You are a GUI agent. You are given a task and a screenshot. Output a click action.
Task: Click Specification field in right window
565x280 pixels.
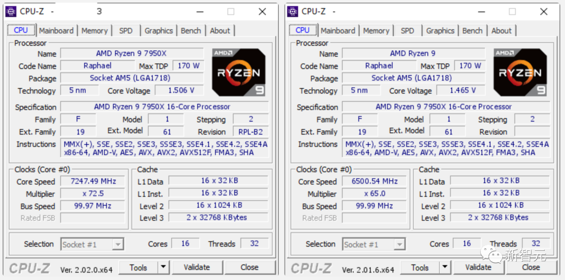tap(446, 107)
